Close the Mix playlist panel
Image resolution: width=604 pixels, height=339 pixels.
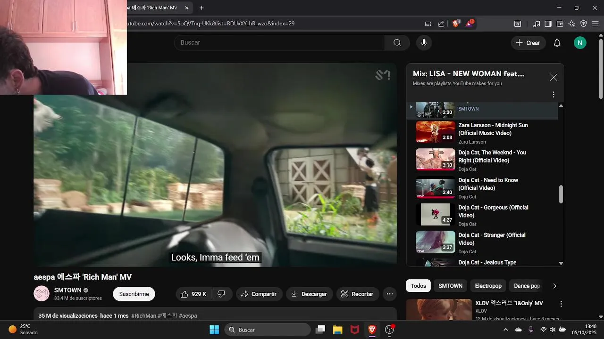pos(554,77)
